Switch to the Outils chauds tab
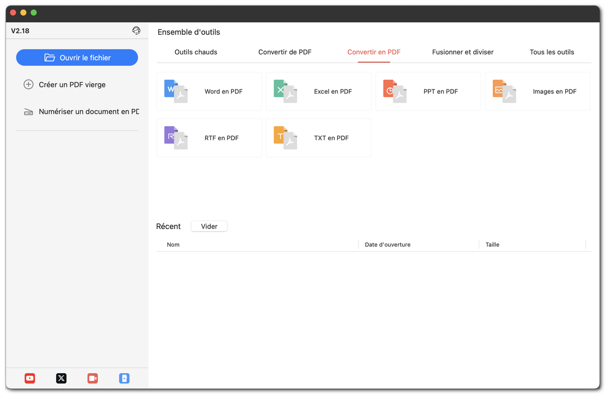606x395 pixels. point(196,52)
